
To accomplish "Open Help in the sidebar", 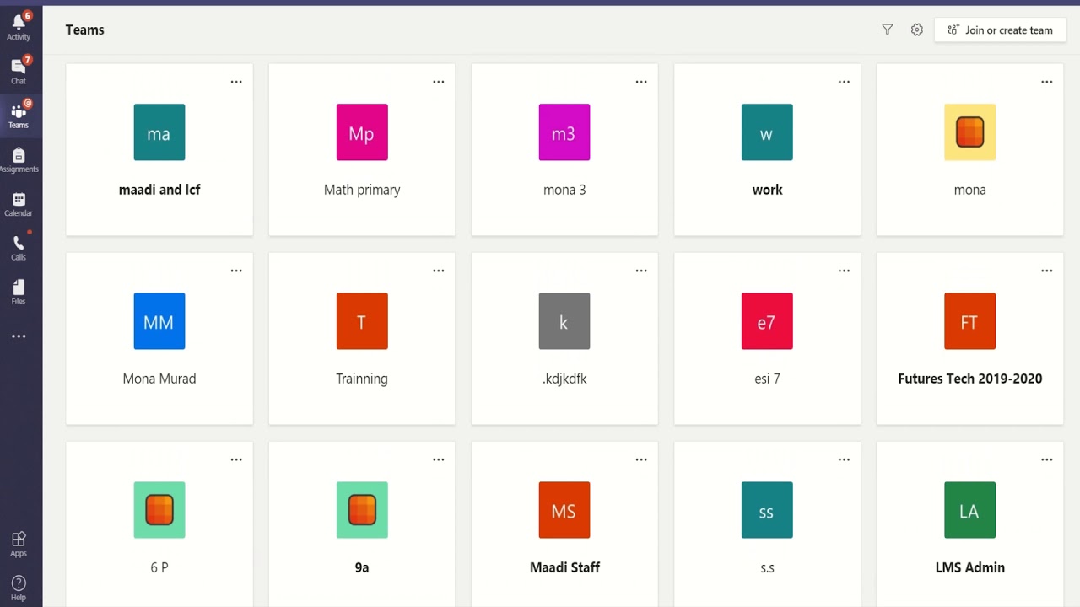I will tap(19, 588).
